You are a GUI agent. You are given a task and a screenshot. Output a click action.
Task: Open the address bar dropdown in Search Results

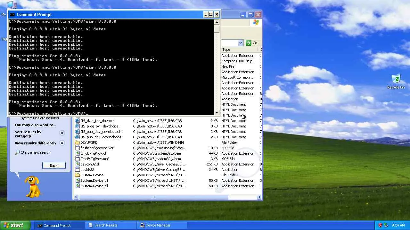[241, 43]
